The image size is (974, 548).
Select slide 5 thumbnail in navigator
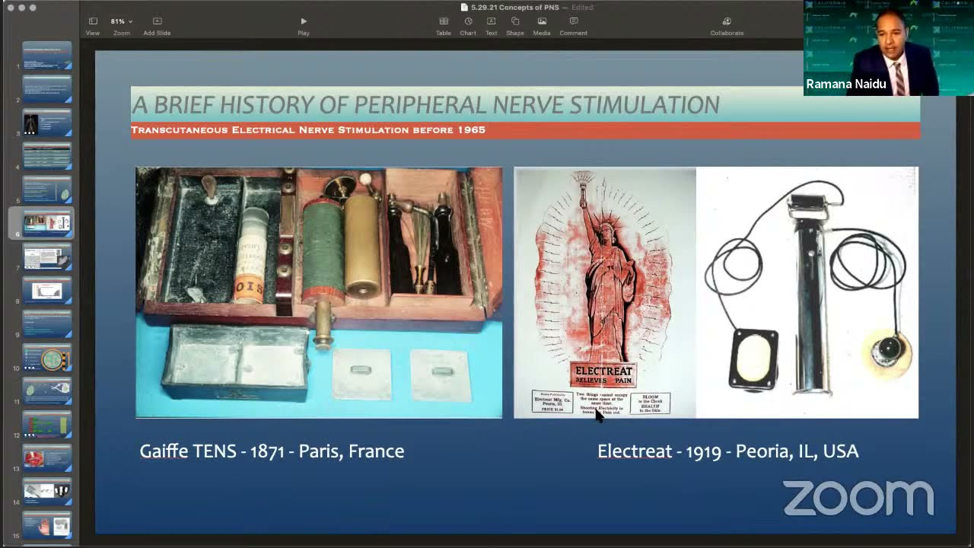click(47, 190)
